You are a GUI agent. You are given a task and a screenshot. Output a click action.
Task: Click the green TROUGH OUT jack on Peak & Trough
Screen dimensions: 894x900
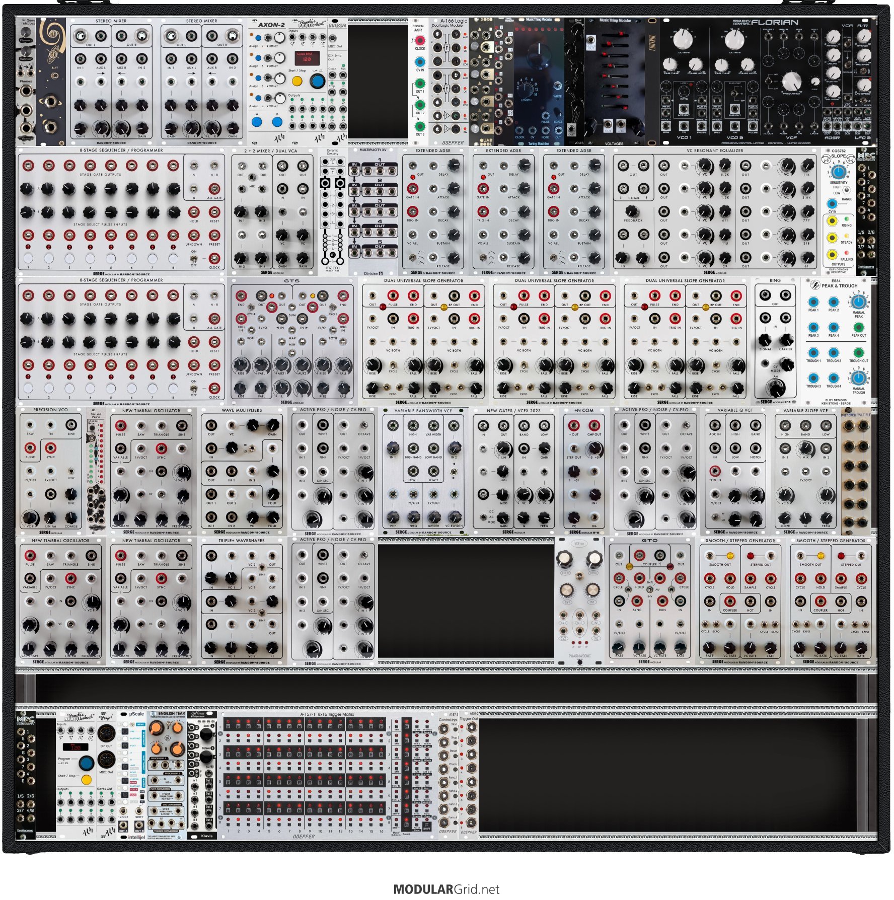(858, 352)
